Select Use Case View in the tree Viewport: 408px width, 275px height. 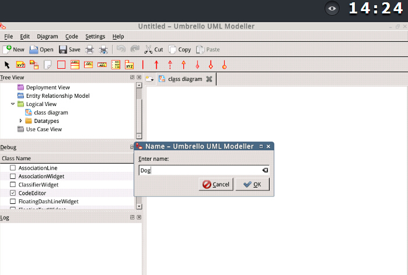(44, 129)
